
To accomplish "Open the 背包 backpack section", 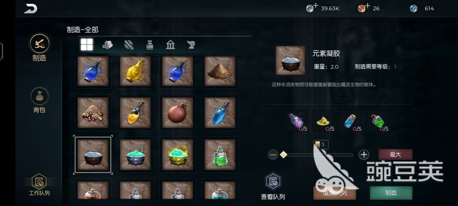I will point(39,100).
